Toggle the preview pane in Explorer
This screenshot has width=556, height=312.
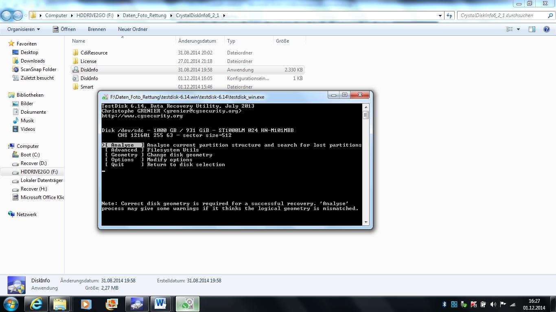coord(532,29)
